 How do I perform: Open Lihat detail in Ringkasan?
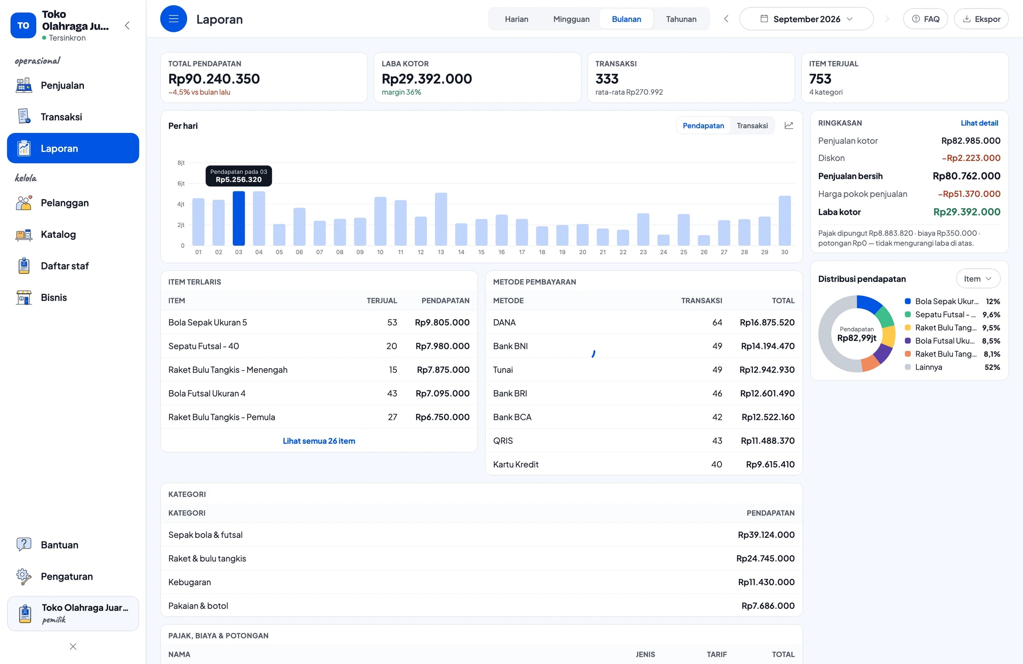point(979,123)
